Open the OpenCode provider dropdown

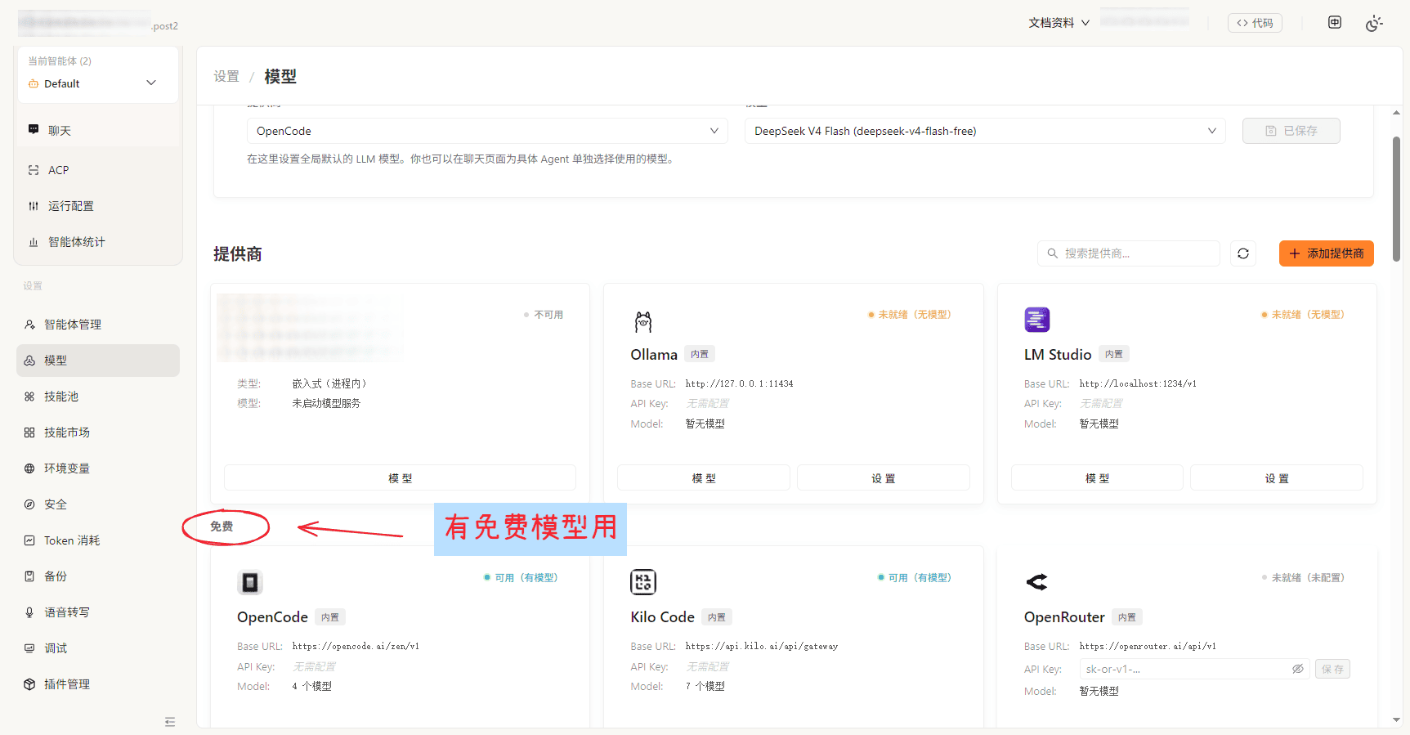[487, 131]
